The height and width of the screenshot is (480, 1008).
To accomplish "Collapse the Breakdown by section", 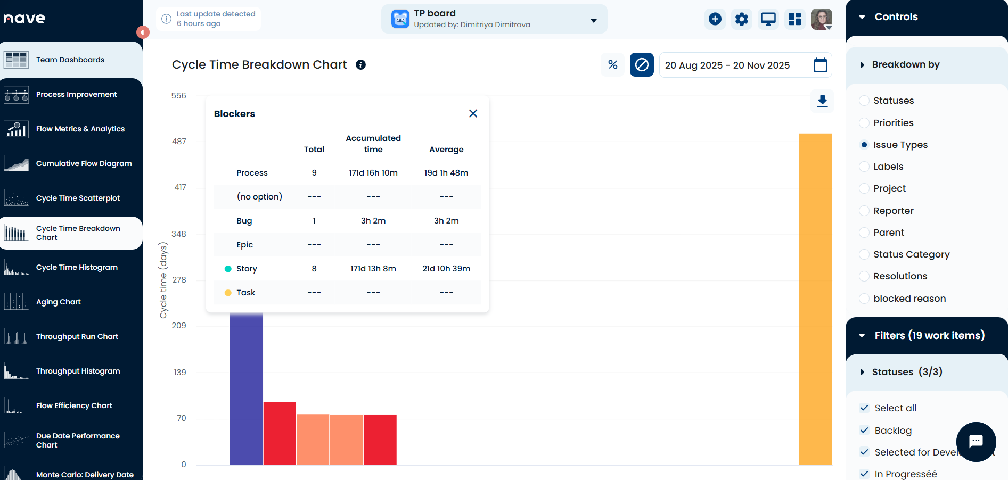I will click(862, 65).
